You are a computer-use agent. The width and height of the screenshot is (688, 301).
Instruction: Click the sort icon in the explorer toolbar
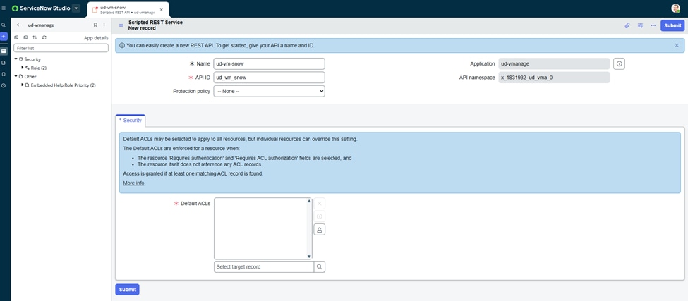coord(35,37)
